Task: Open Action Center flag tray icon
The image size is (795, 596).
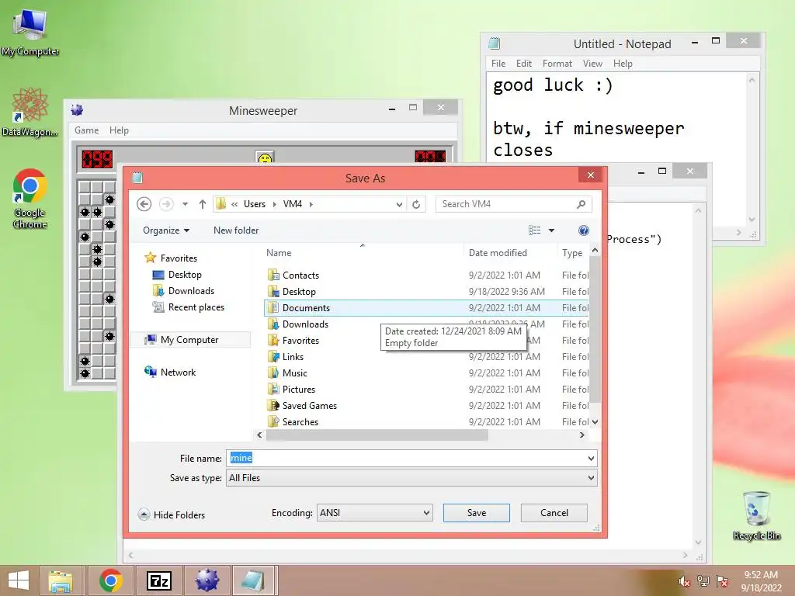Action: (x=722, y=581)
